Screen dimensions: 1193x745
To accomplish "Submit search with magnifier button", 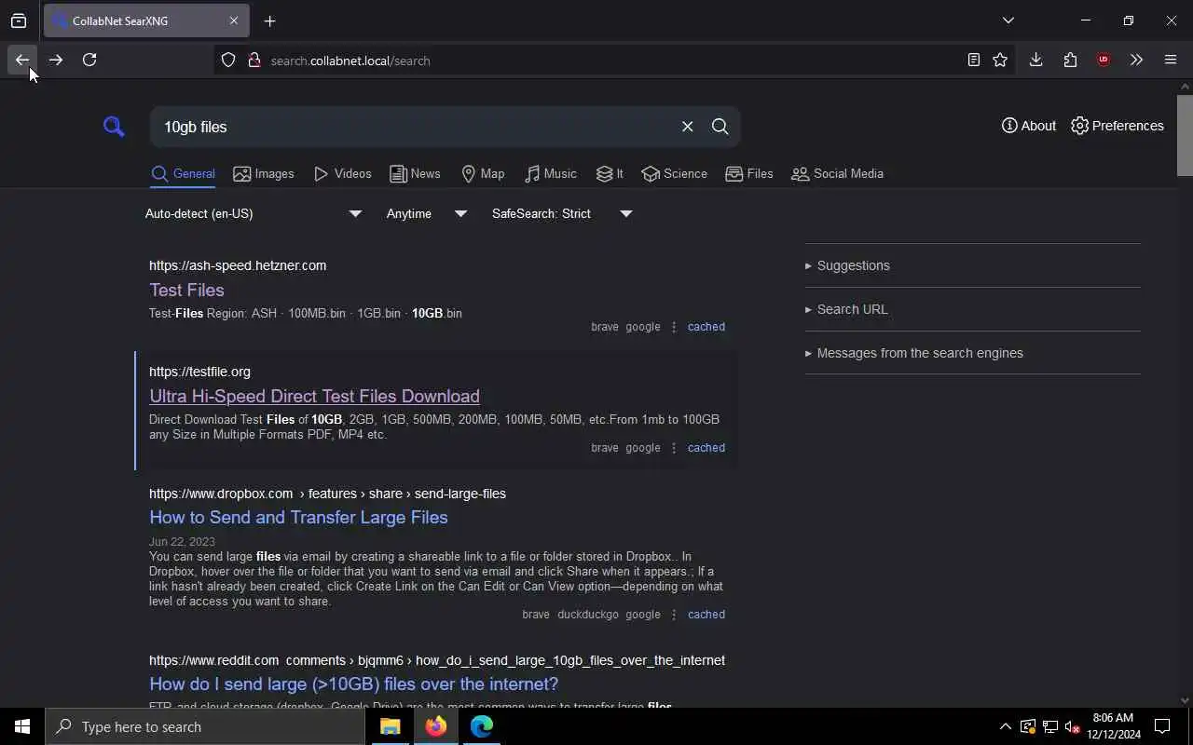I will (x=720, y=127).
